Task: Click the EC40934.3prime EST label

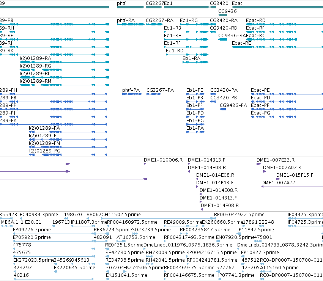Action: [x=39, y=215]
